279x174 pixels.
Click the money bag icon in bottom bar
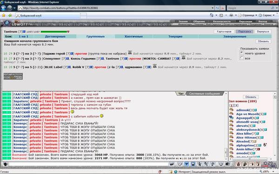click(239, 164)
